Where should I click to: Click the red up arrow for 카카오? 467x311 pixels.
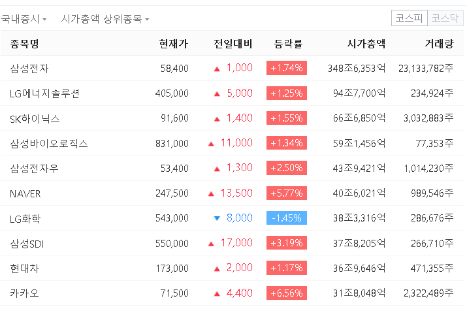(x=217, y=293)
